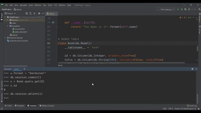Add a new terminal session tab

[24, 69]
